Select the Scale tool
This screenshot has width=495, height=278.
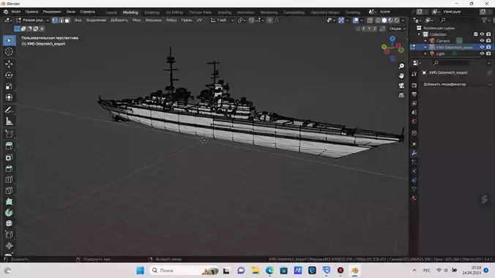coord(9,86)
